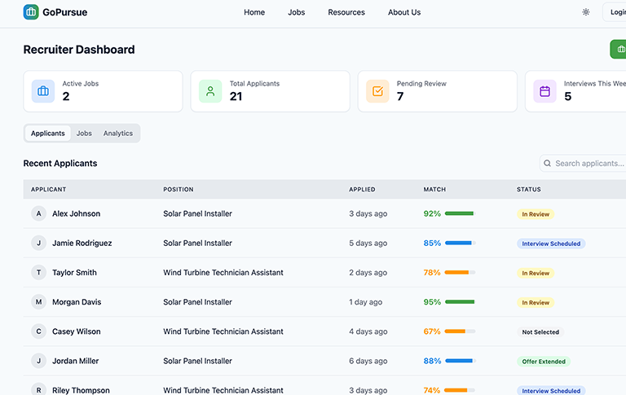The width and height of the screenshot is (626, 395).
Task: Click Alex Johnson's 92% match bar
Action: pos(460,213)
